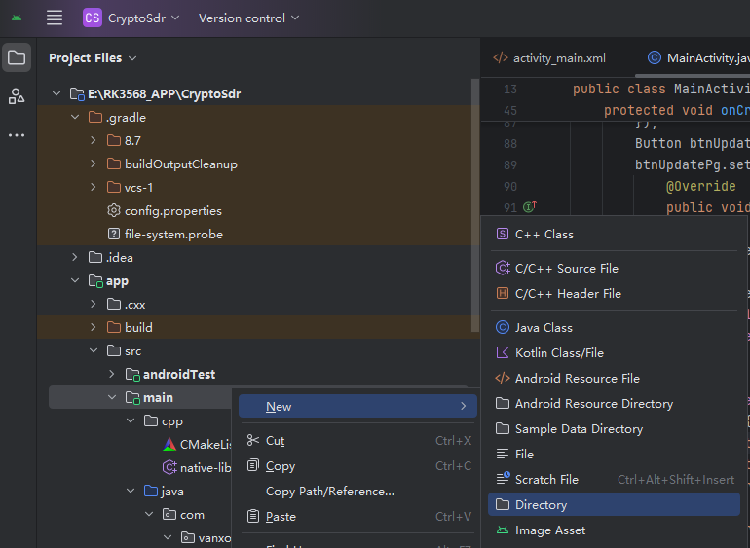Image resolution: width=750 pixels, height=548 pixels.
Task: Click the Cut scissors icon in menu
Action: (253, 441)
